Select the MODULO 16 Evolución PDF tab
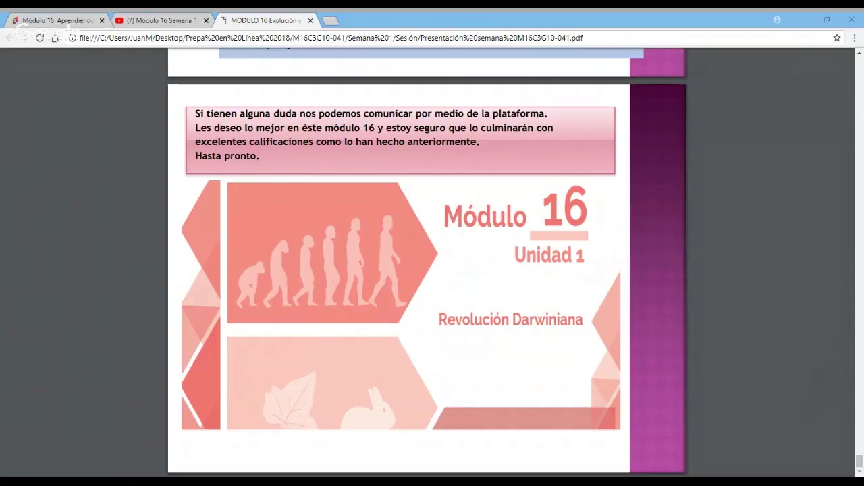Screen dimensions: 864x486 266,20
